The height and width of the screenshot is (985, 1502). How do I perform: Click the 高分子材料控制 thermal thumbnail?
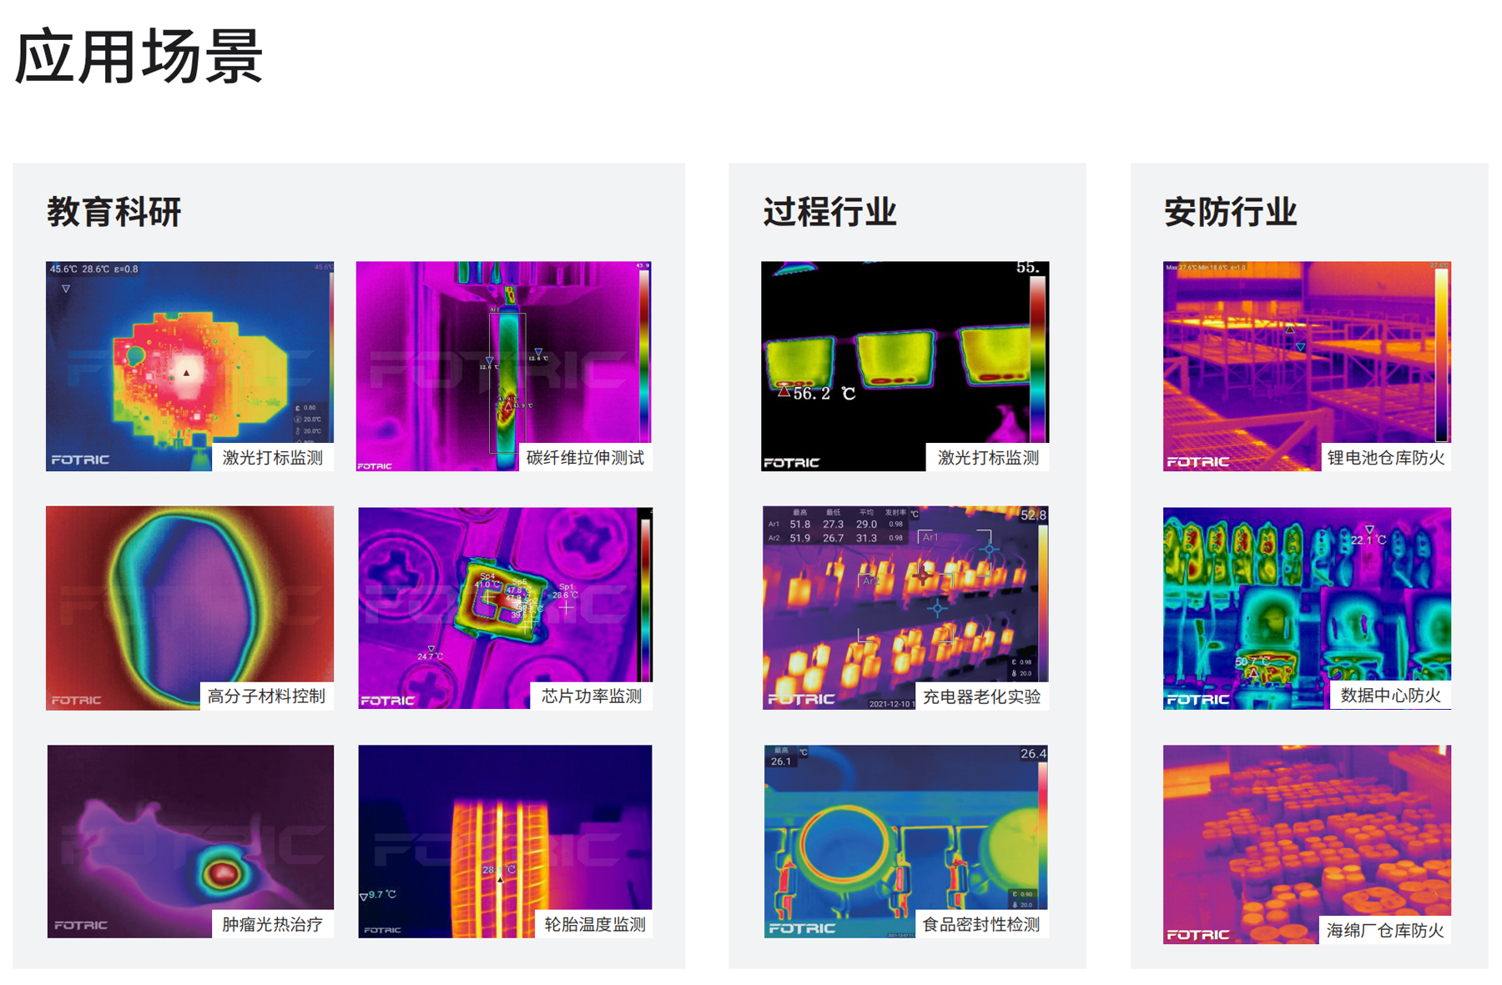189,607
